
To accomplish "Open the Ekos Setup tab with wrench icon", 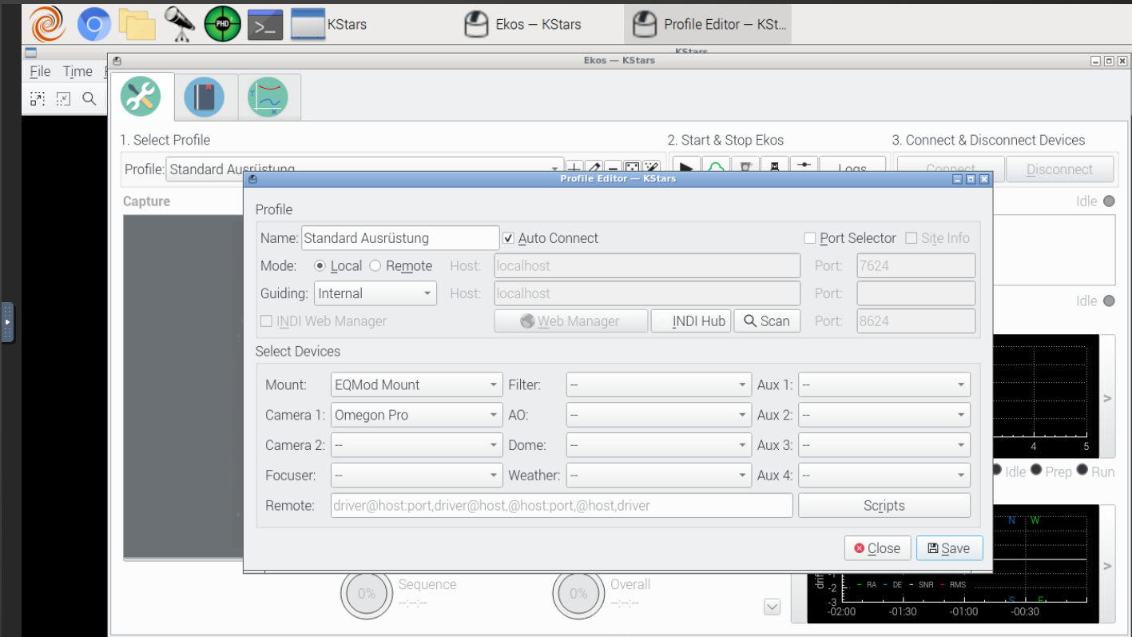I will click(x=141, y=97).
